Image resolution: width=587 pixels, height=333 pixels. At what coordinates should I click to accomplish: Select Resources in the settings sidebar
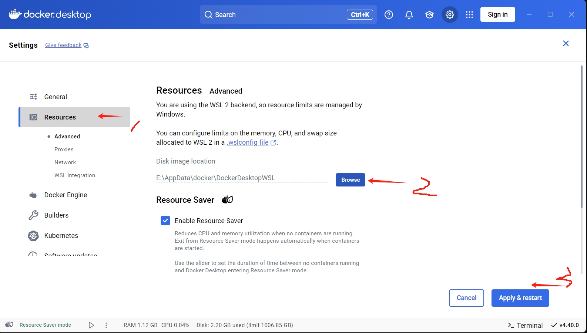coord(74,117)
